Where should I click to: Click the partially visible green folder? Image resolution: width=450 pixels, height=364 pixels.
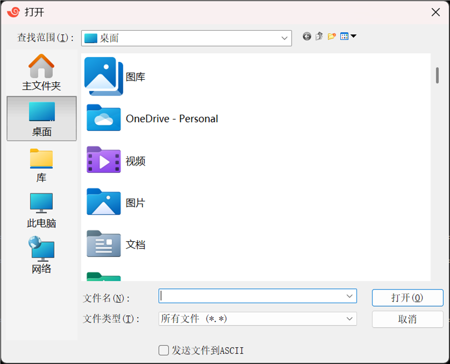point(104,277)
